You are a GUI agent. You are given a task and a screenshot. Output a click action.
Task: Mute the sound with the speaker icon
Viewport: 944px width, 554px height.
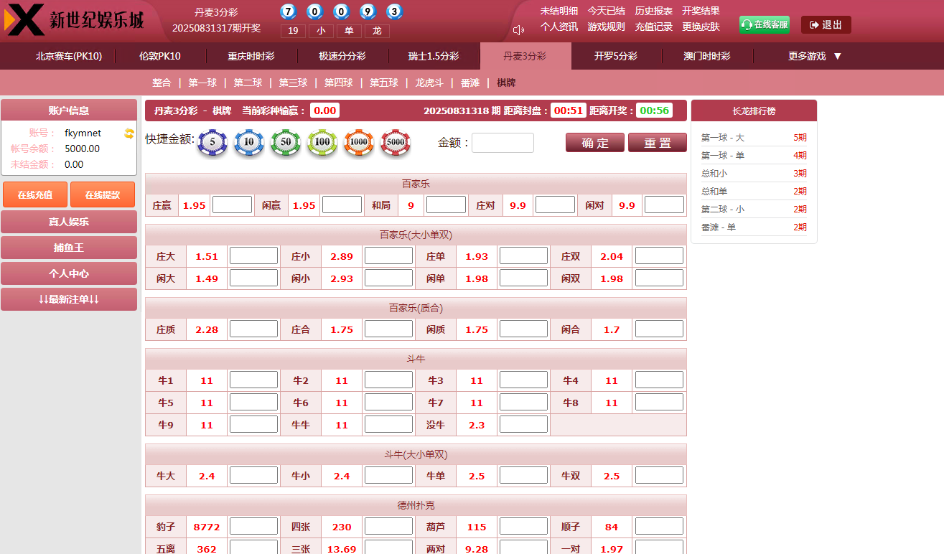pyautogui.click(x=517, y=30)
